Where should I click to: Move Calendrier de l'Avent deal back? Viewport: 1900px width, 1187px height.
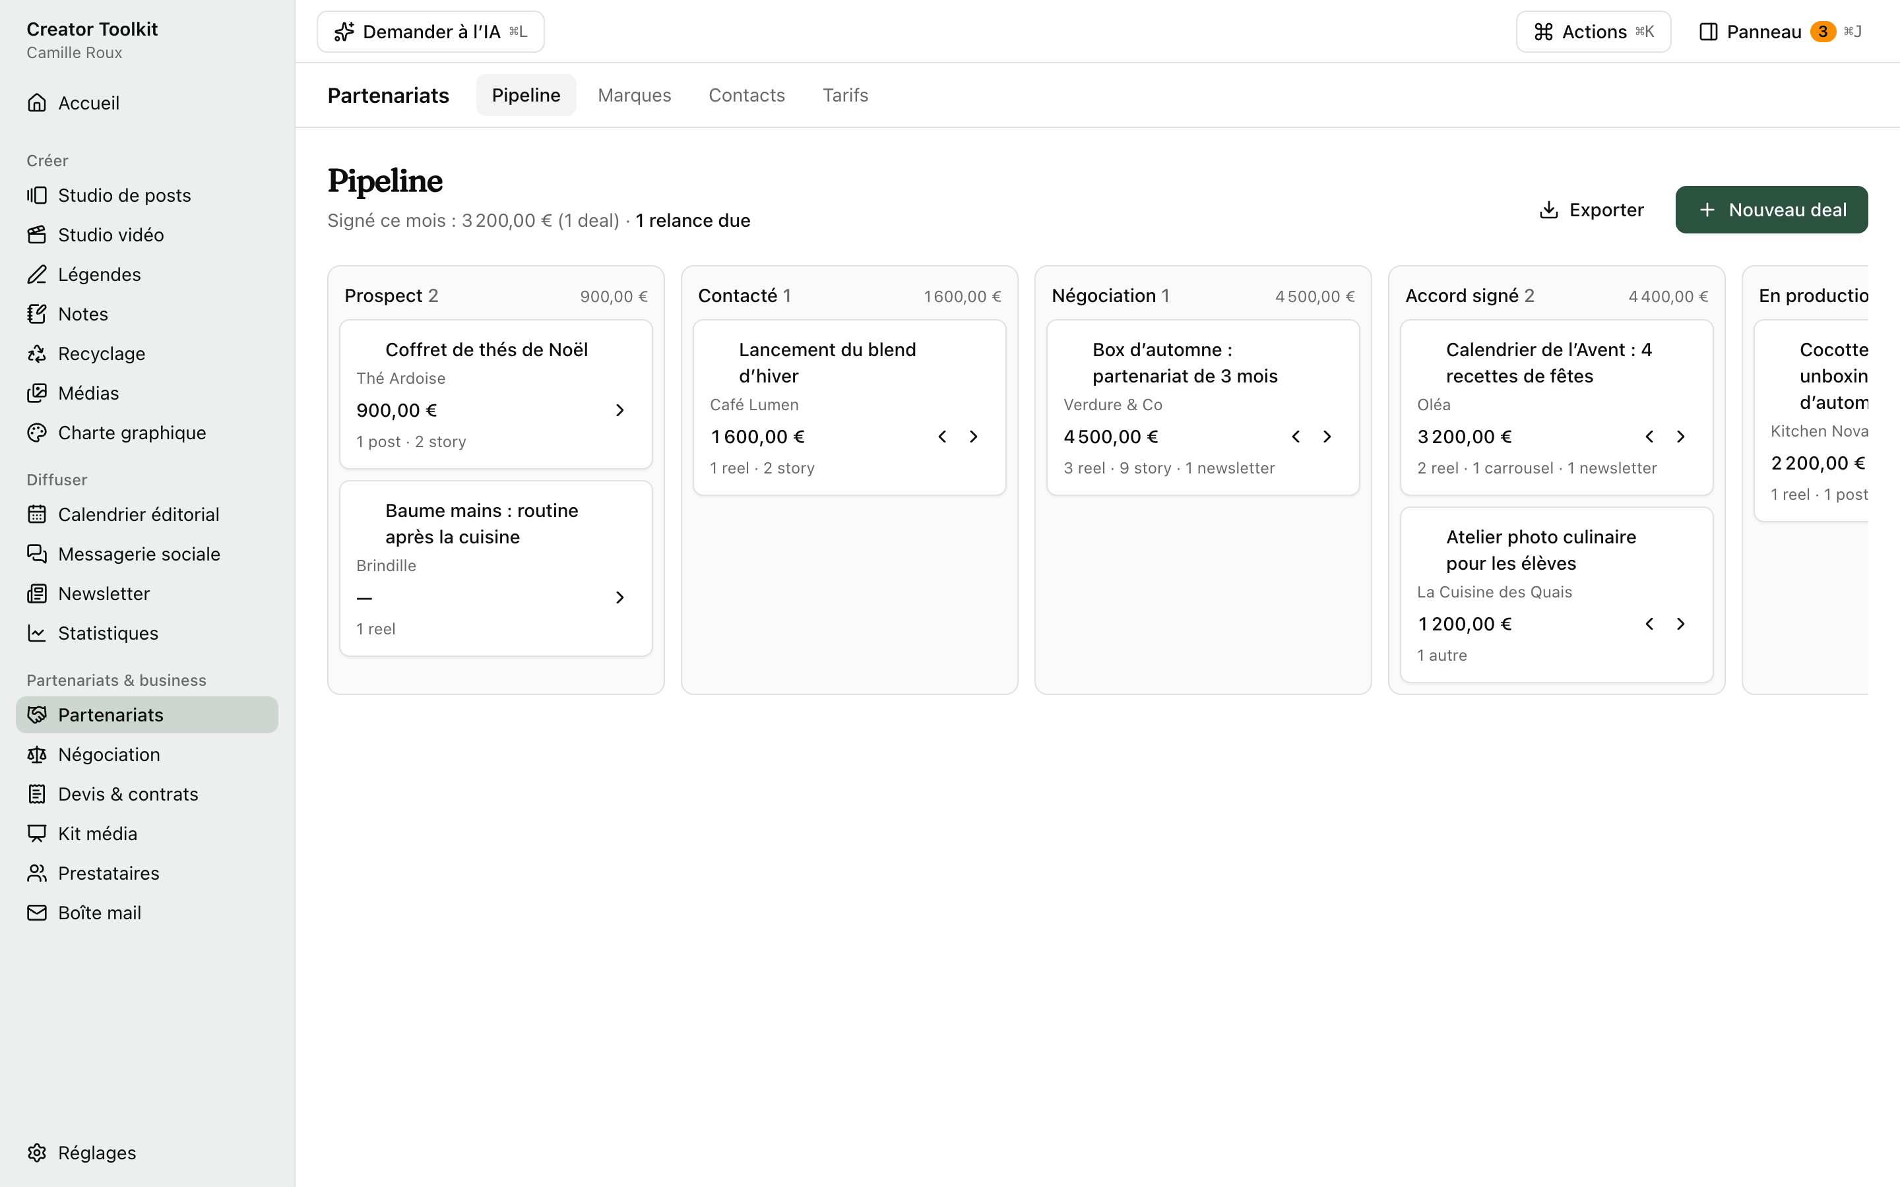click(1649, 437)
